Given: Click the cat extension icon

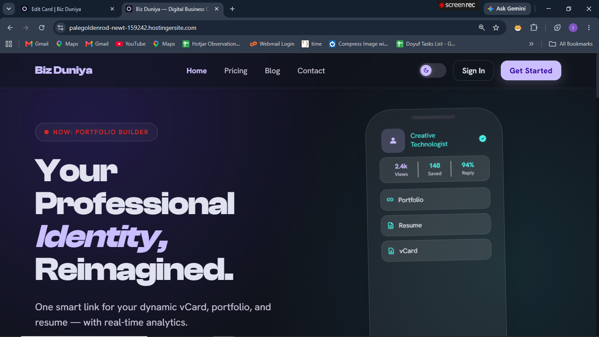Looking at the screenshot, I should (x=518, y=28).
